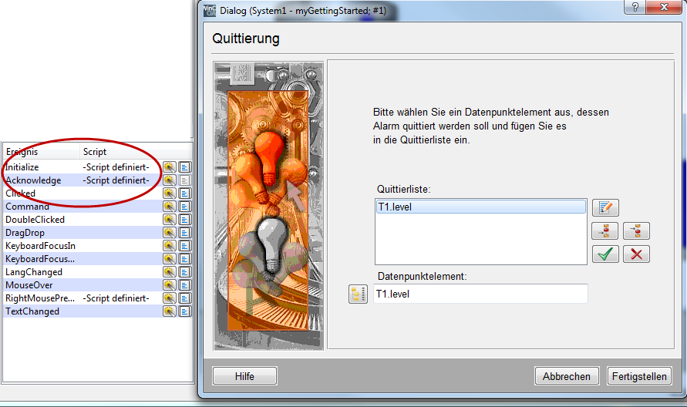Open the script editor icon in the Clicked row

185,193
